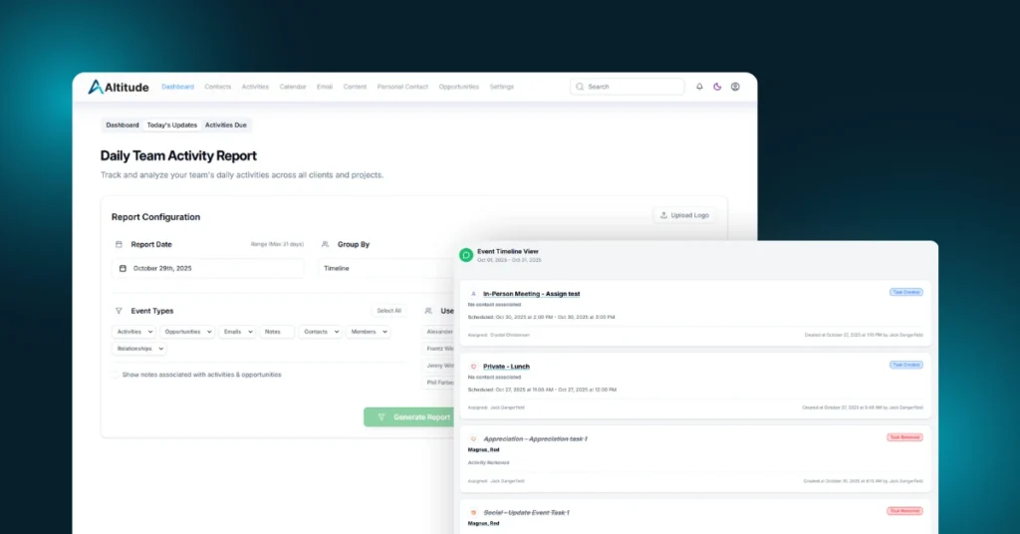1020x534 pixels.
Task: Open Social - Update Event Task 1 entry
Action: [x=526, y=512]
